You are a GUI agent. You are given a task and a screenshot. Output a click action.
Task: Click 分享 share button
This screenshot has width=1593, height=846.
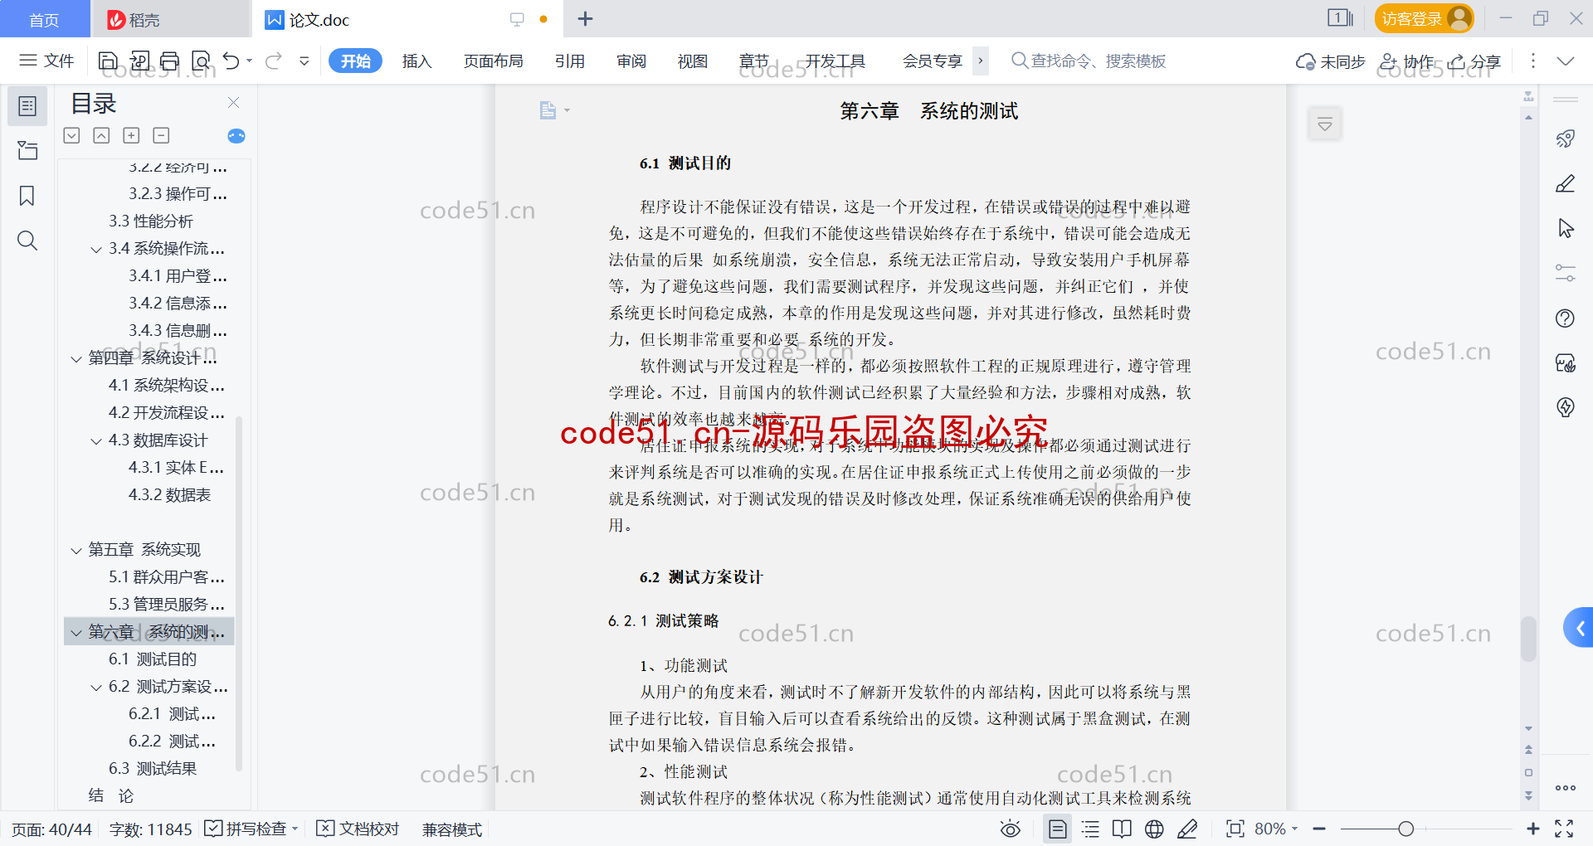click(x=1474, y=61)
